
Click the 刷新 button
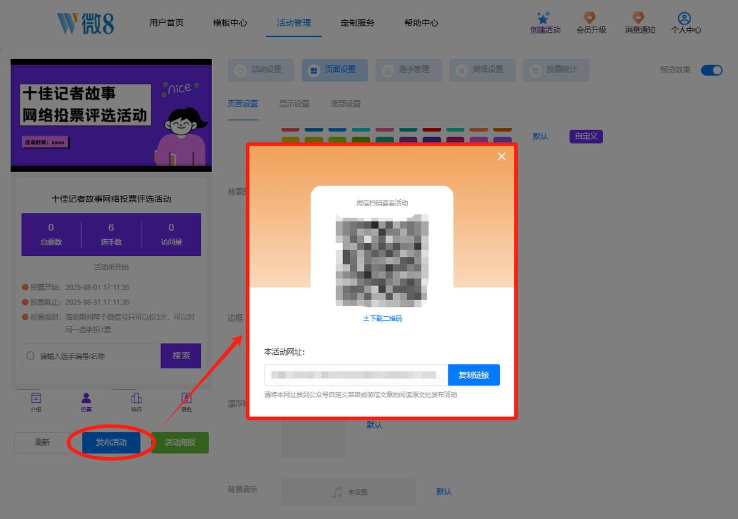click(x=42, y=443)
